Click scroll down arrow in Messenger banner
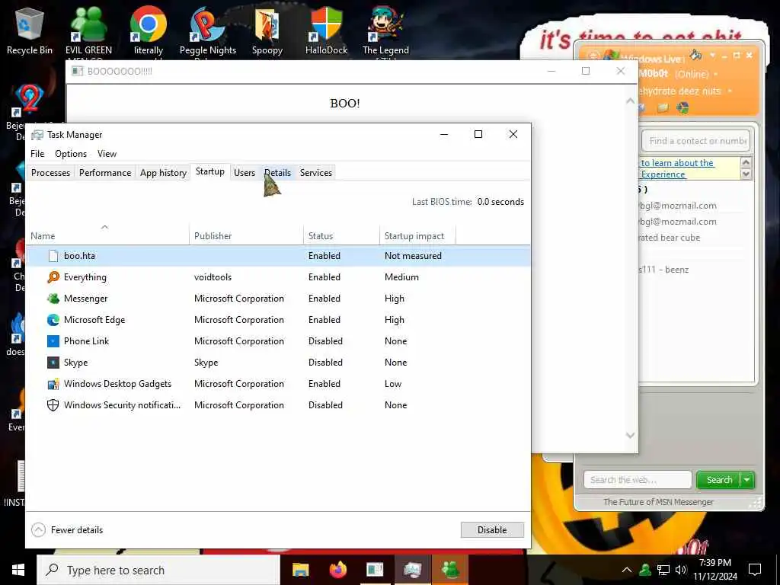This screenshot has height=585, width=780. point(746,174)
